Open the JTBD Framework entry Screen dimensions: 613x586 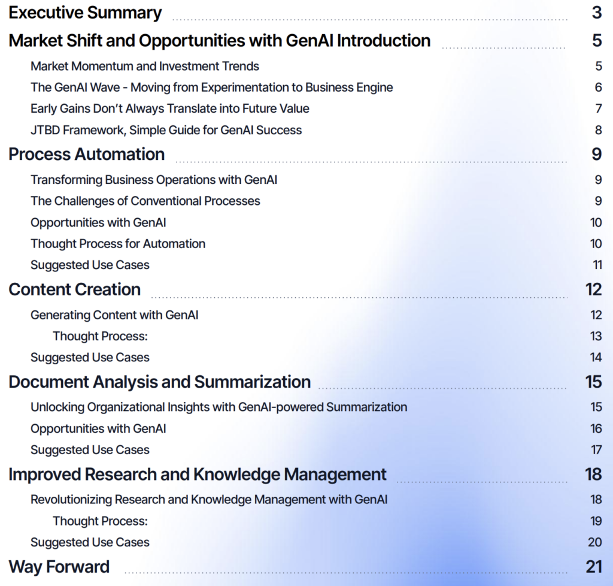coord(166,130)
